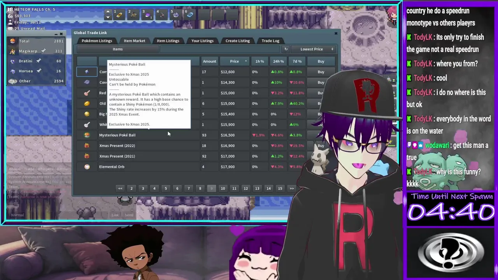Sort by 7d % column

point(297,61)
